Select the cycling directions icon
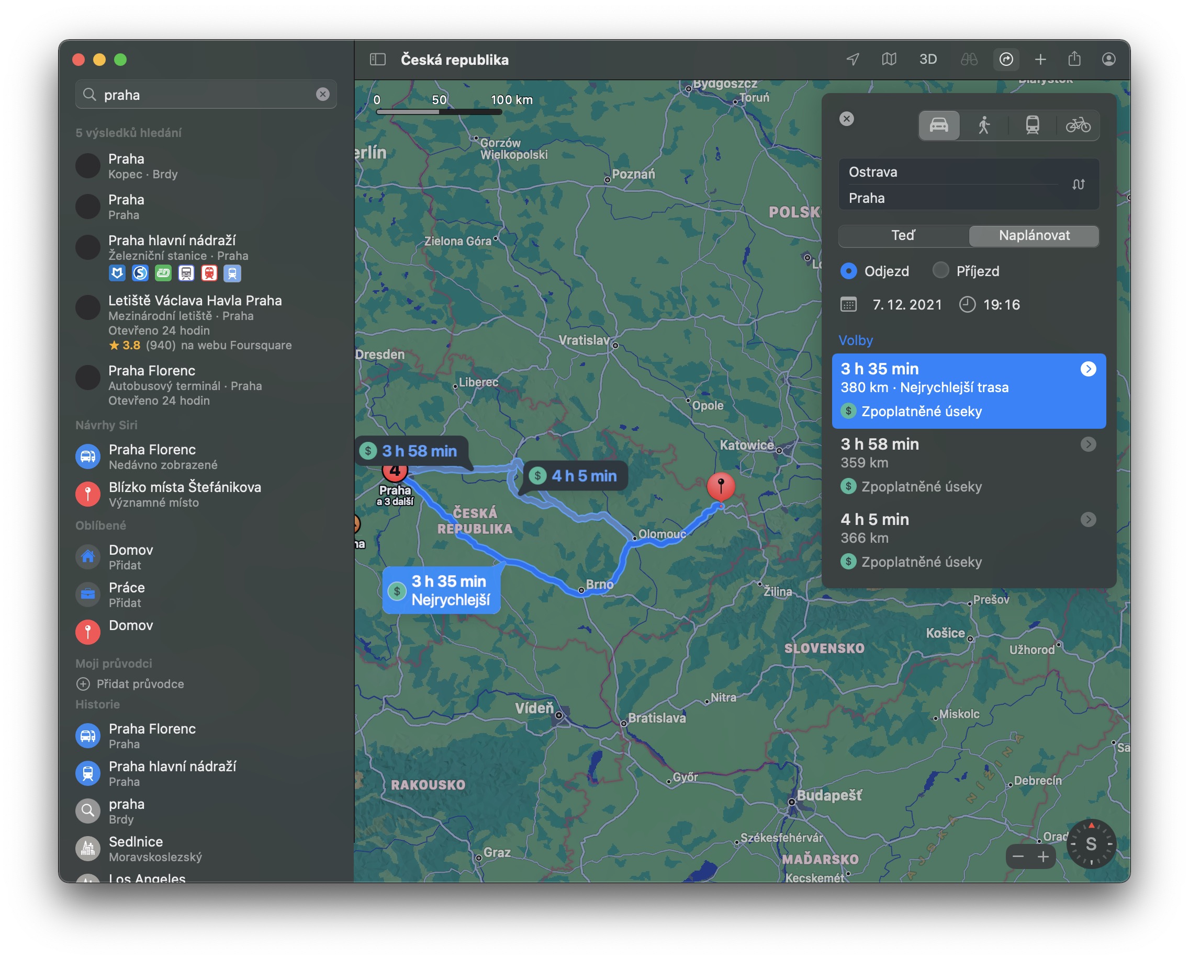Image resolution: width=1189 pixels, height=960 pixels. click(1078, 125)
